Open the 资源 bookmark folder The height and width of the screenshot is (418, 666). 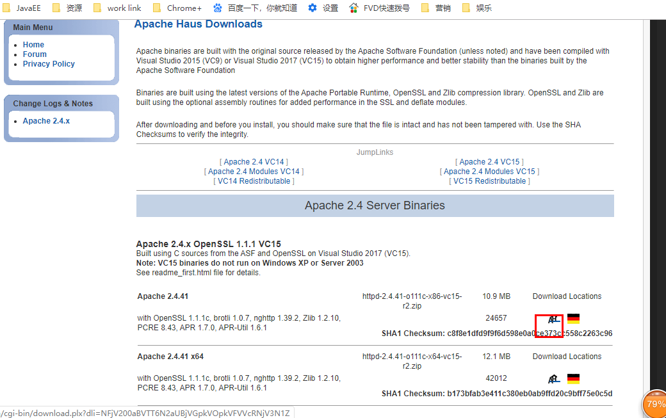pyautogui.click(x=67, y=8)
